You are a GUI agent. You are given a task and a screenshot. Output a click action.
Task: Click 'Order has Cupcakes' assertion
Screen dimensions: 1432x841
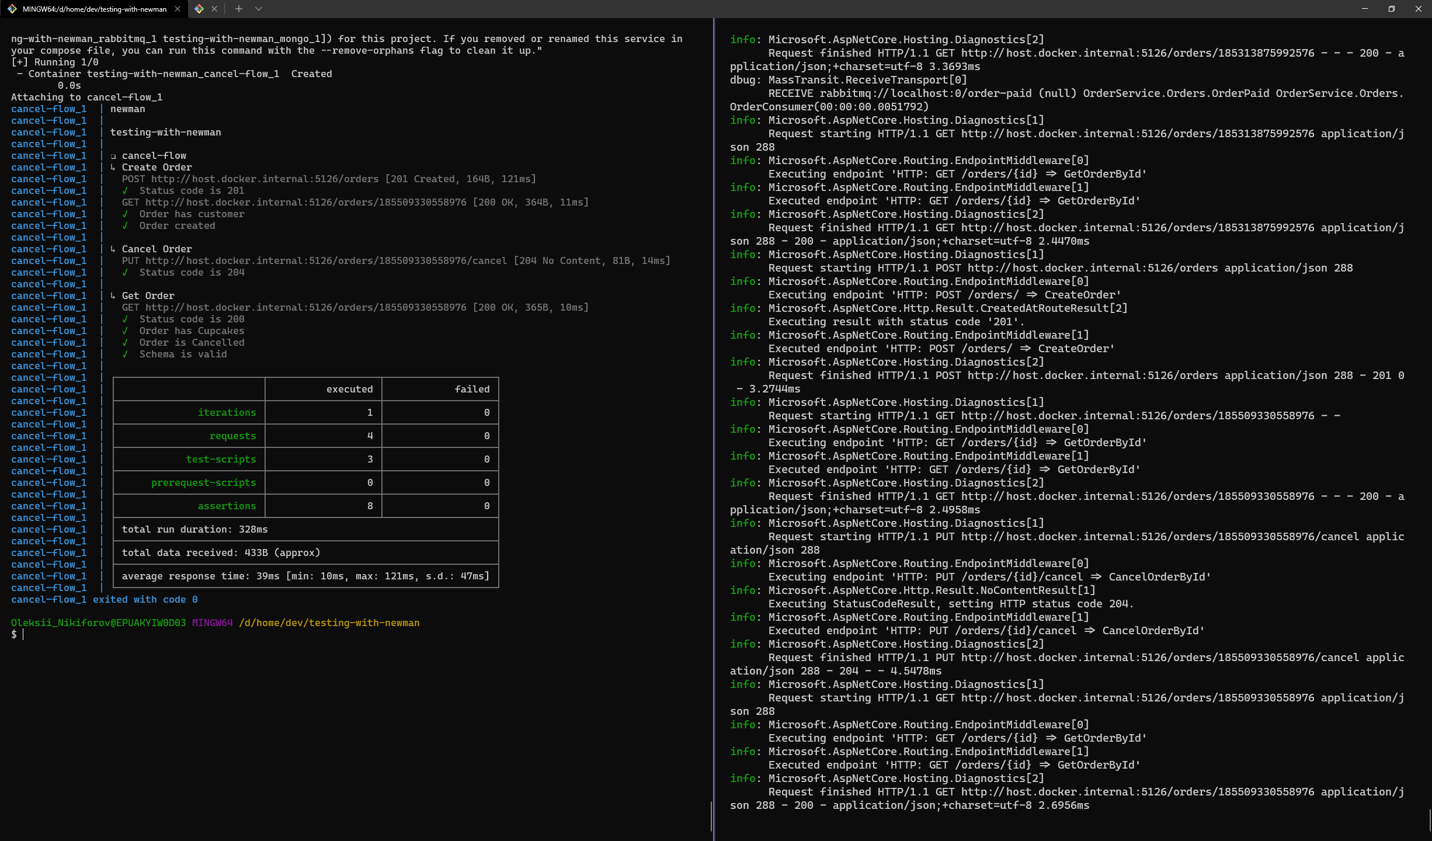pyautogui.click(x=192, y=331)
